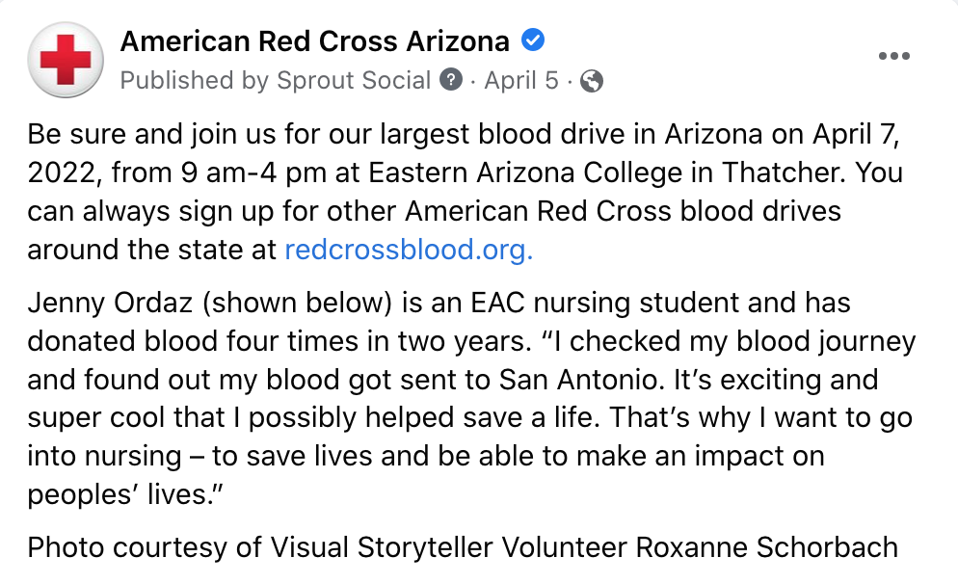Click the words Visual Storyteller Volunteer
This screenshot has height=584, width=958.
tap(448, 547)
